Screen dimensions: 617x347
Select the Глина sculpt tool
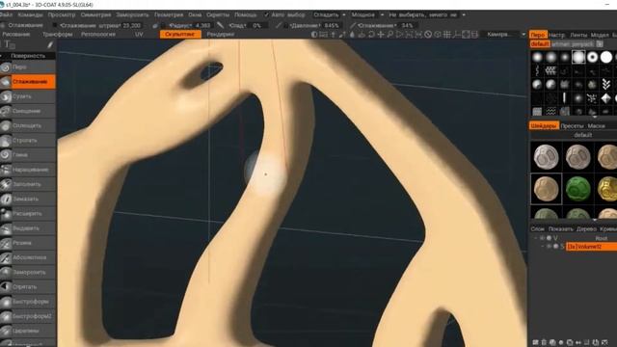pos(28,155)
